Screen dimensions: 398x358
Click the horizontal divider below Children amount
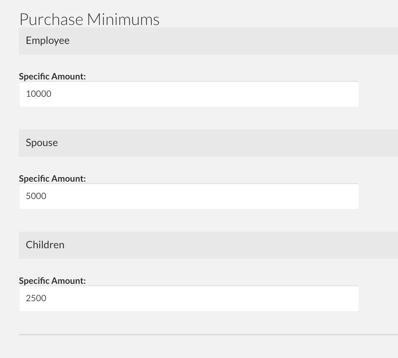pyautogui.click(x=208, y=335)
